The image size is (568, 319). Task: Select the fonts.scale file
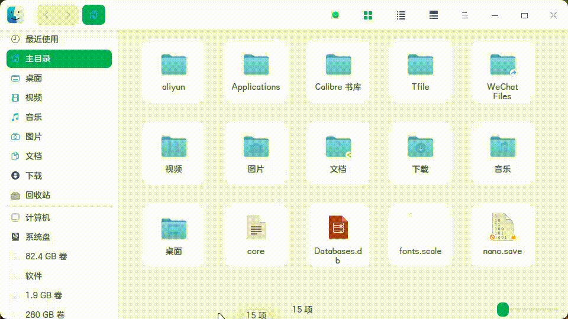420,236
